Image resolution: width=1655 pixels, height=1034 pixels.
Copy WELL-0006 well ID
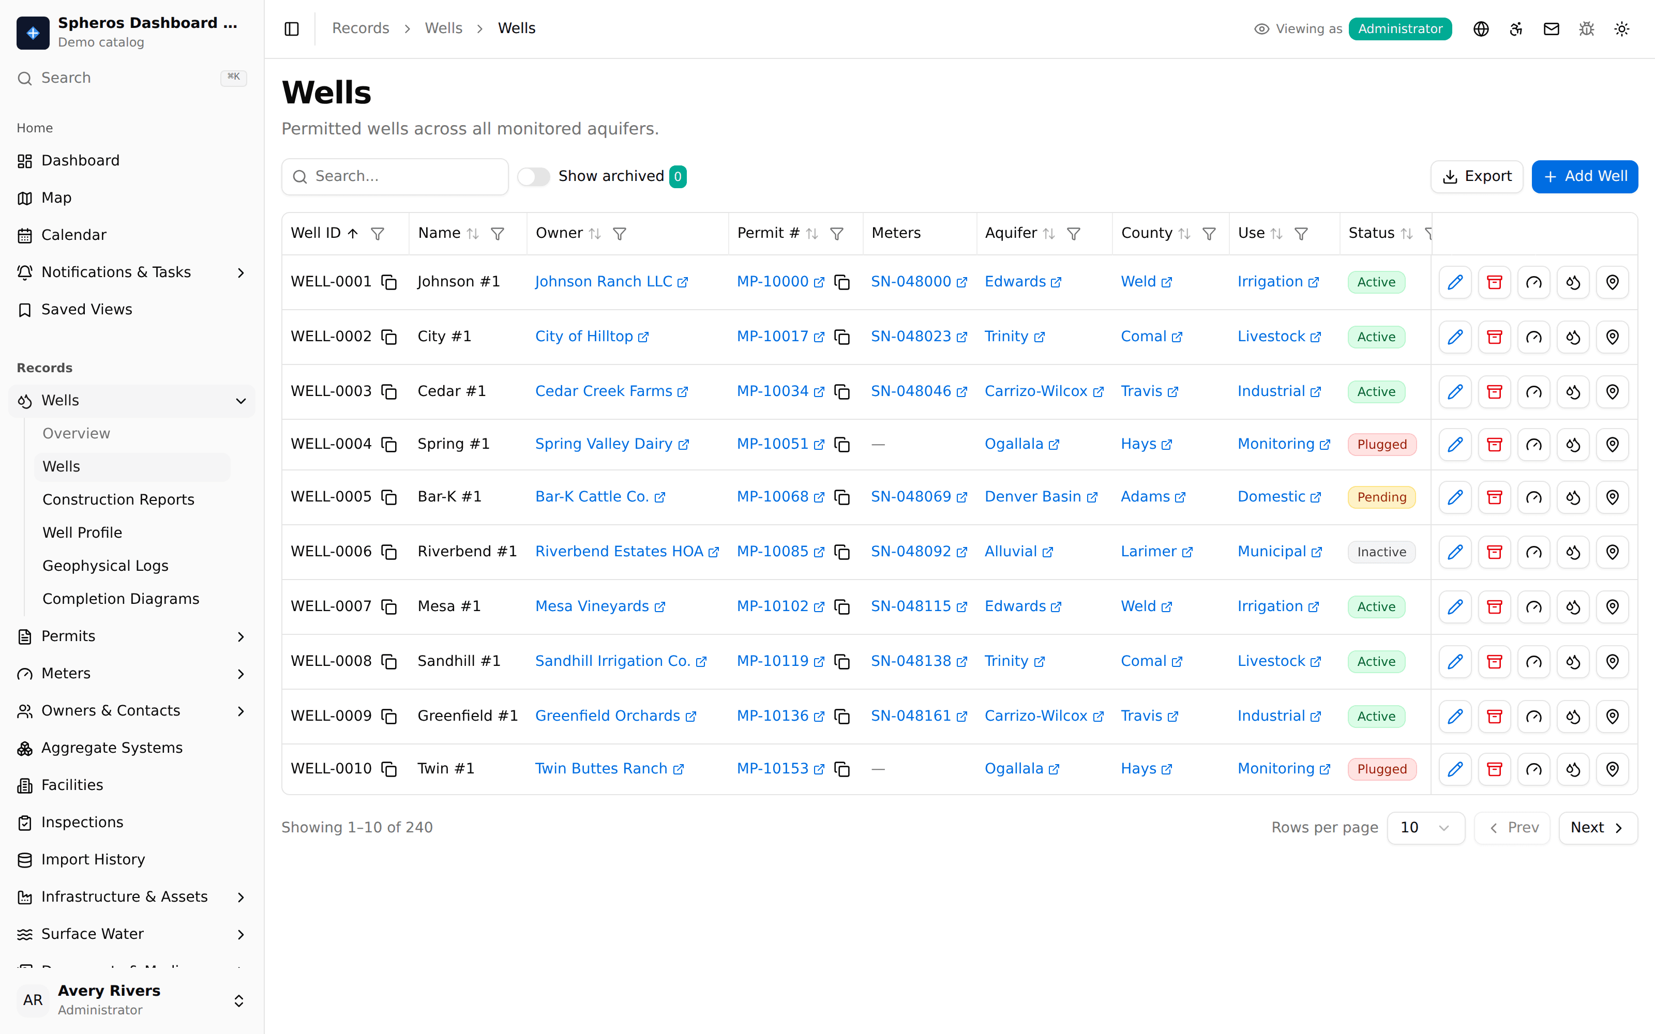coord(389,552)
